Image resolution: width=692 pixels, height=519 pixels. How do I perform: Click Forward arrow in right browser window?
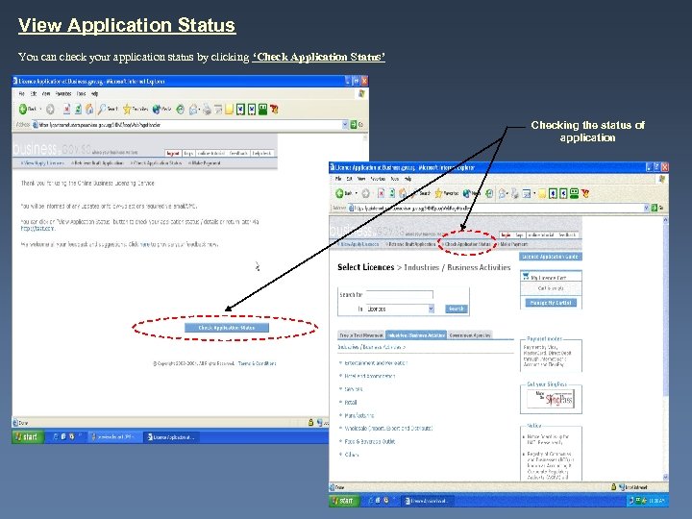click(x=365, y=193)
